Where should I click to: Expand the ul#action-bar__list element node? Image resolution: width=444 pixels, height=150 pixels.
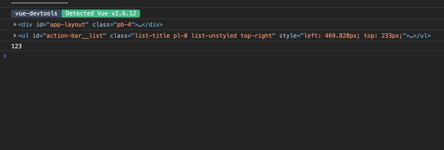point(15,36)
